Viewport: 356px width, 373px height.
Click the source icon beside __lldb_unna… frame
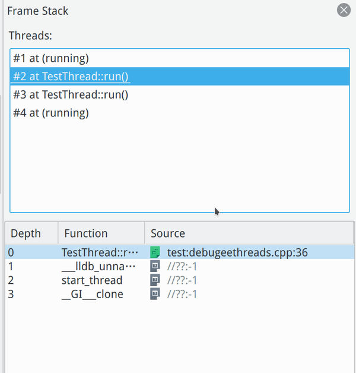pyautogui.click(x=155, y=266)
